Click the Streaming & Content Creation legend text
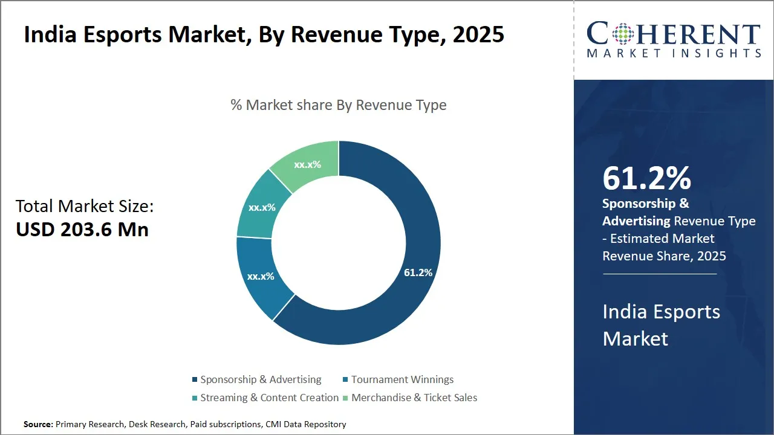The width and height of the screenshot is (774, 435). [269, 398]
